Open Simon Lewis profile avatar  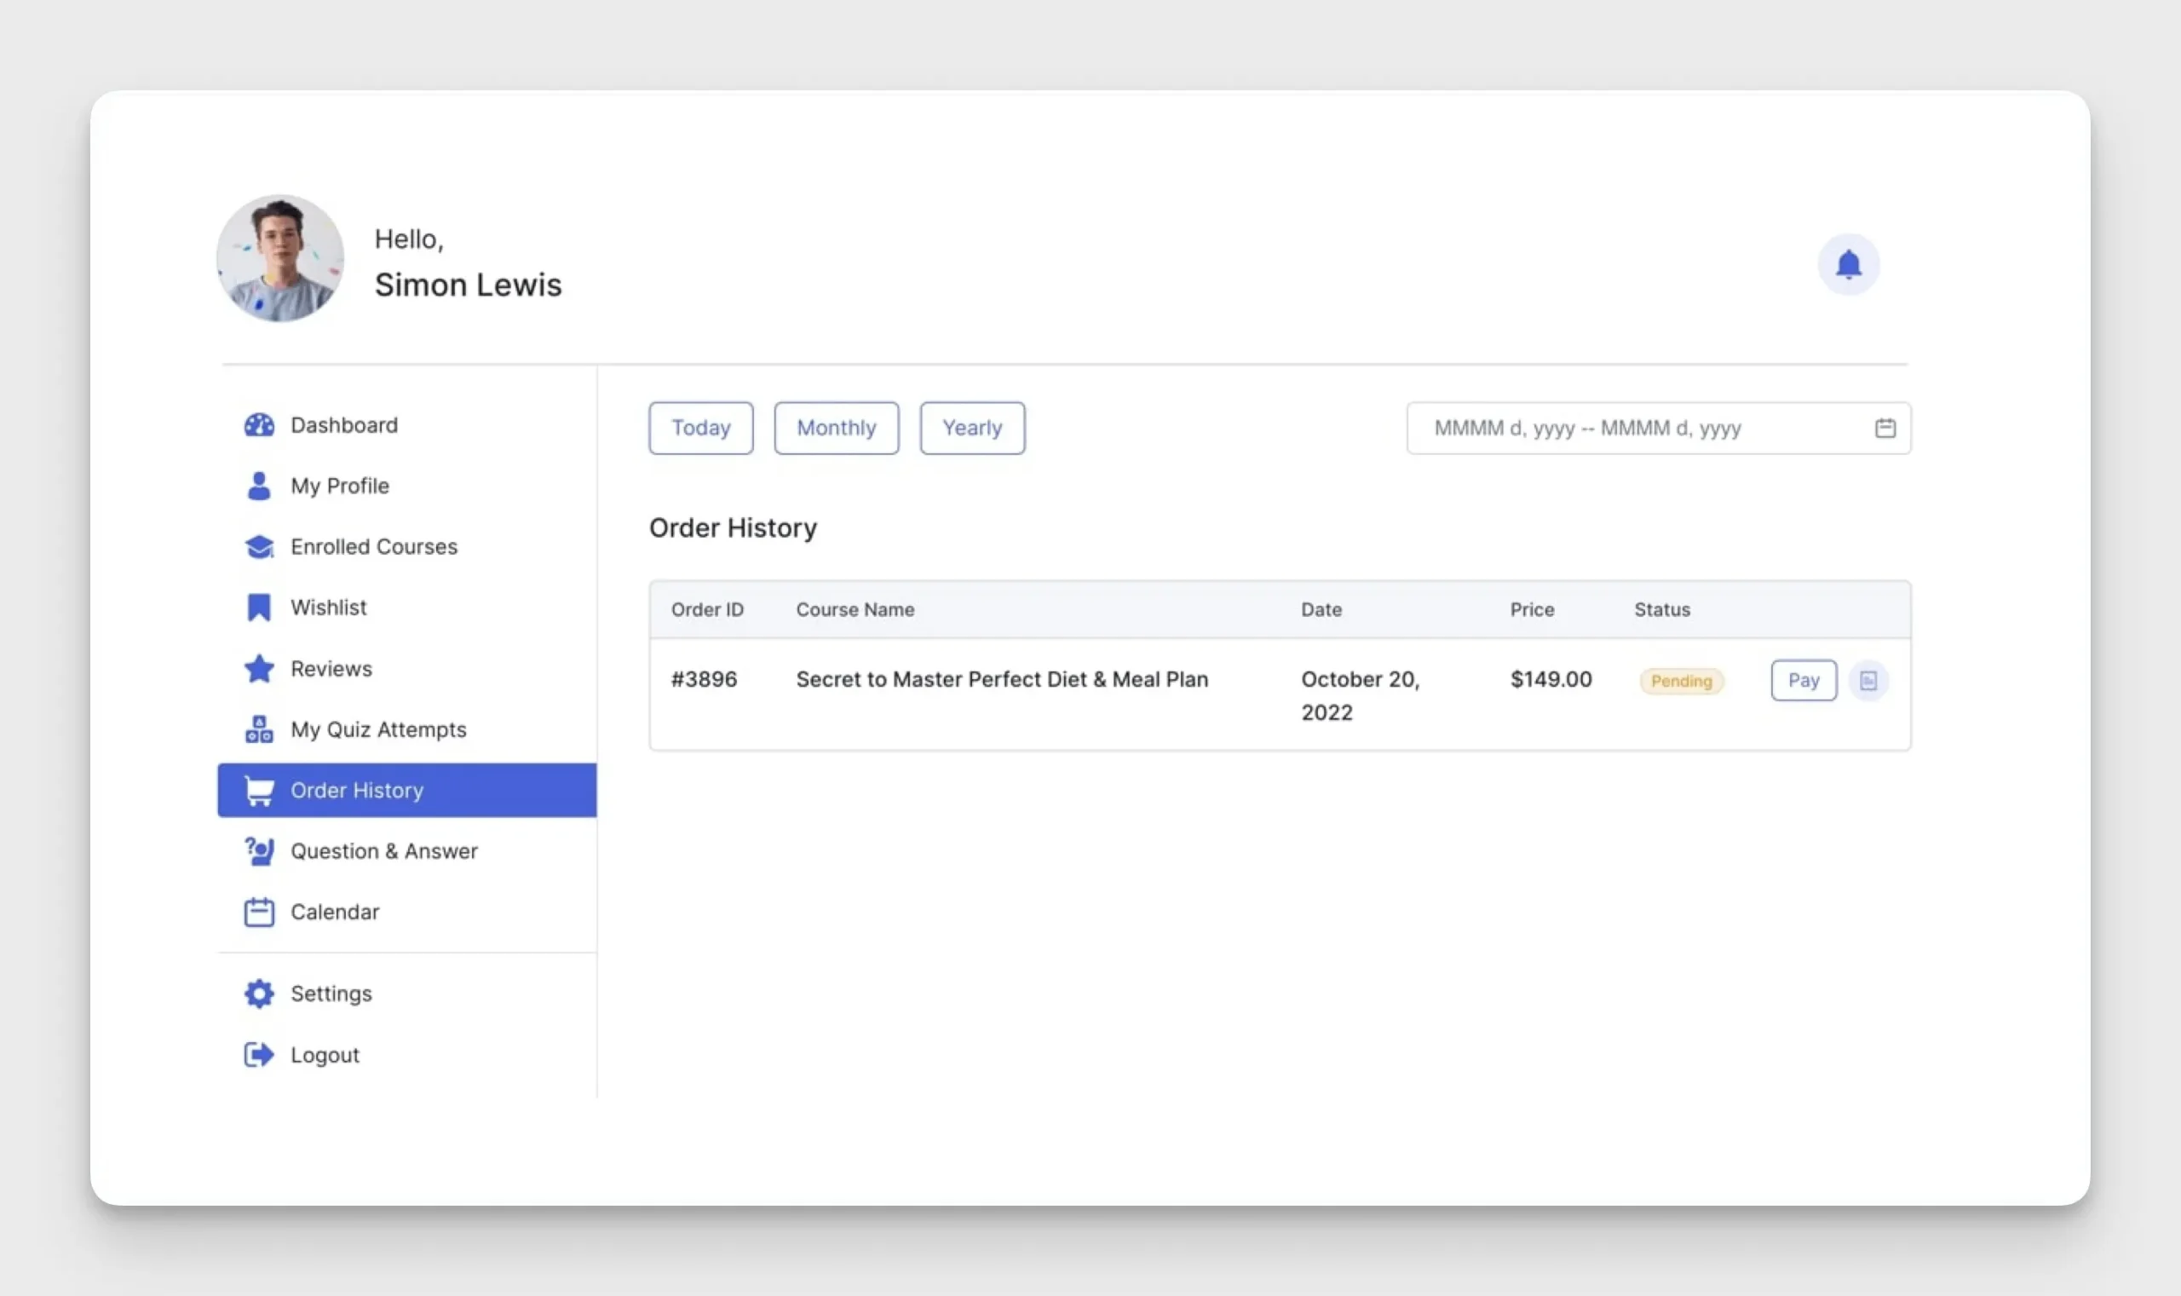[280, 258]
